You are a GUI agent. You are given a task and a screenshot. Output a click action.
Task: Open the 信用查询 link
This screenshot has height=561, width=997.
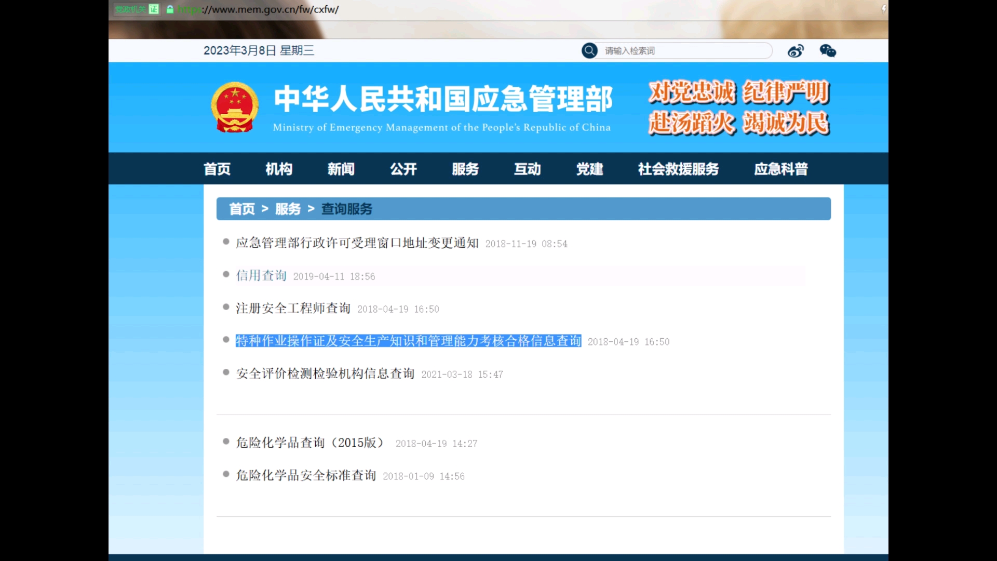[x=261, y=275]
